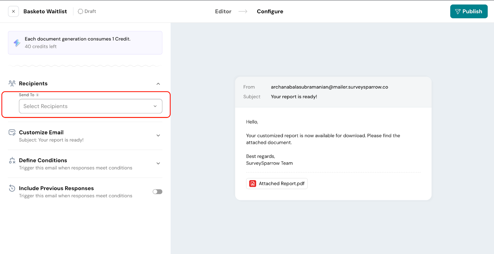The width and height of the screenshot is (494, 254).
Task: Click the lightning bolt credits icon
Action: click(17, 43)
